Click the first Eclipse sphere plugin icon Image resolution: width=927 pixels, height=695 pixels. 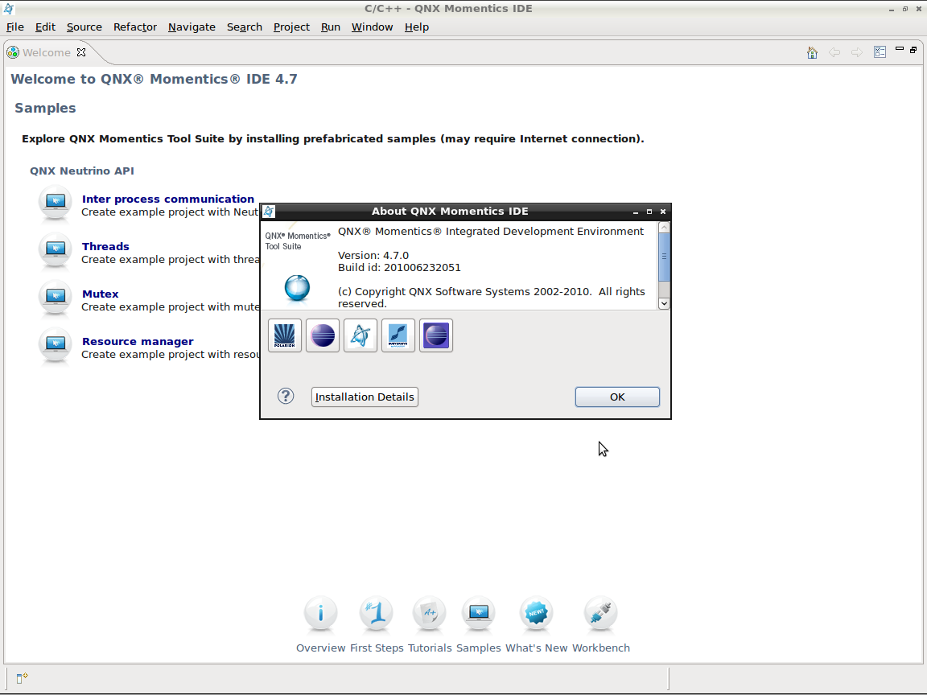[323, 335]
